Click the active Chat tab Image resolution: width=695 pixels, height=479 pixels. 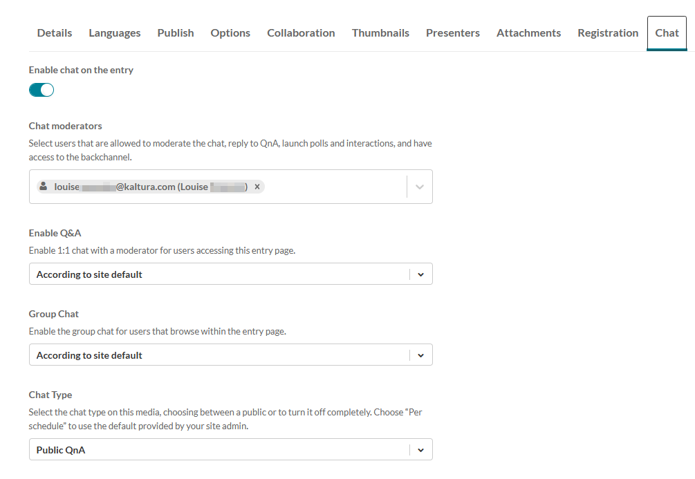pyautogui.click(x=667, y=33)
